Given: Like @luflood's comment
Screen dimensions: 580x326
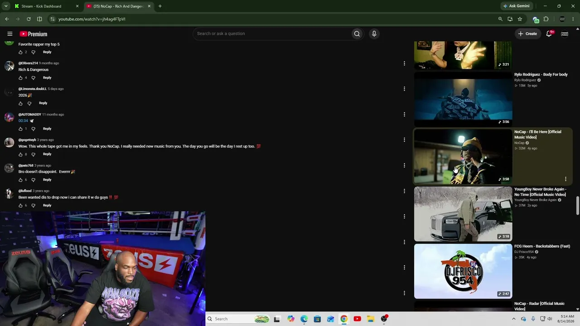Looking at the screenshot, I should pyautogui.click(x=20, y=206).
